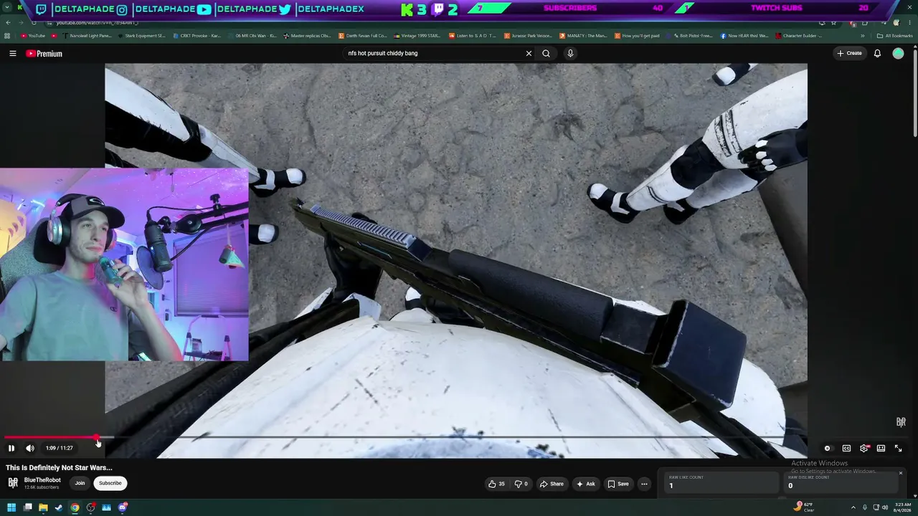Click the search magnifier button

pyautogui.click(x=546, y=53)
